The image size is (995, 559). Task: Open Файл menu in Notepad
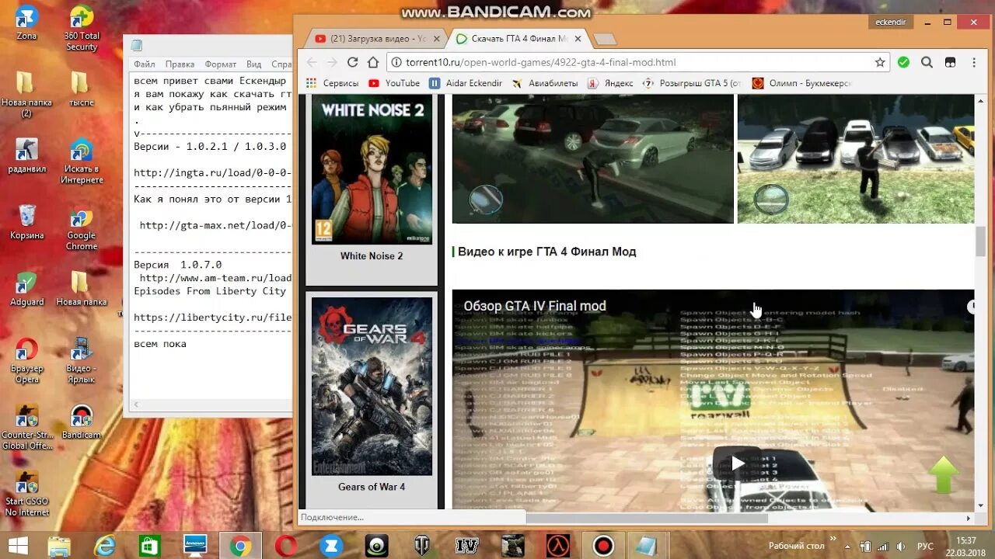click(x=145, y=64)
